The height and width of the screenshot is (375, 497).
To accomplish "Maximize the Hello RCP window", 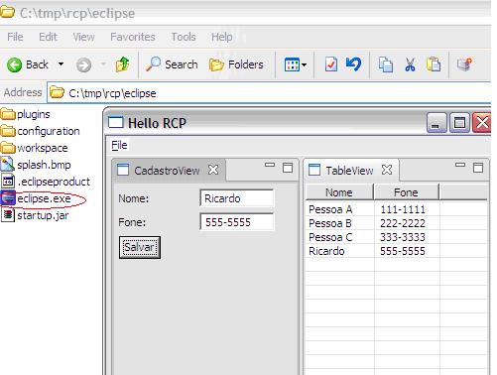I will click(459, 123).
